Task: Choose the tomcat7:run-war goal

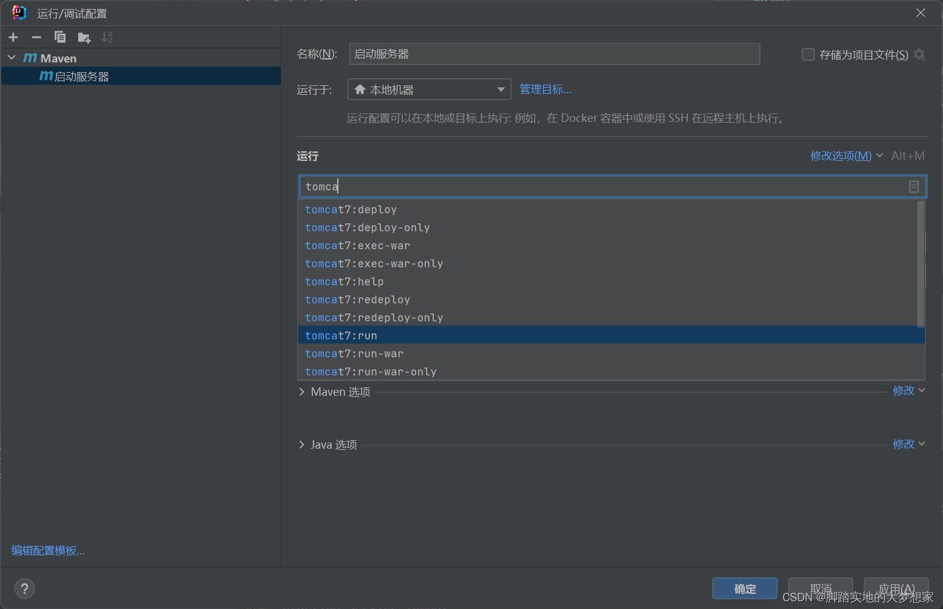Action: click(x=611, y=354)
